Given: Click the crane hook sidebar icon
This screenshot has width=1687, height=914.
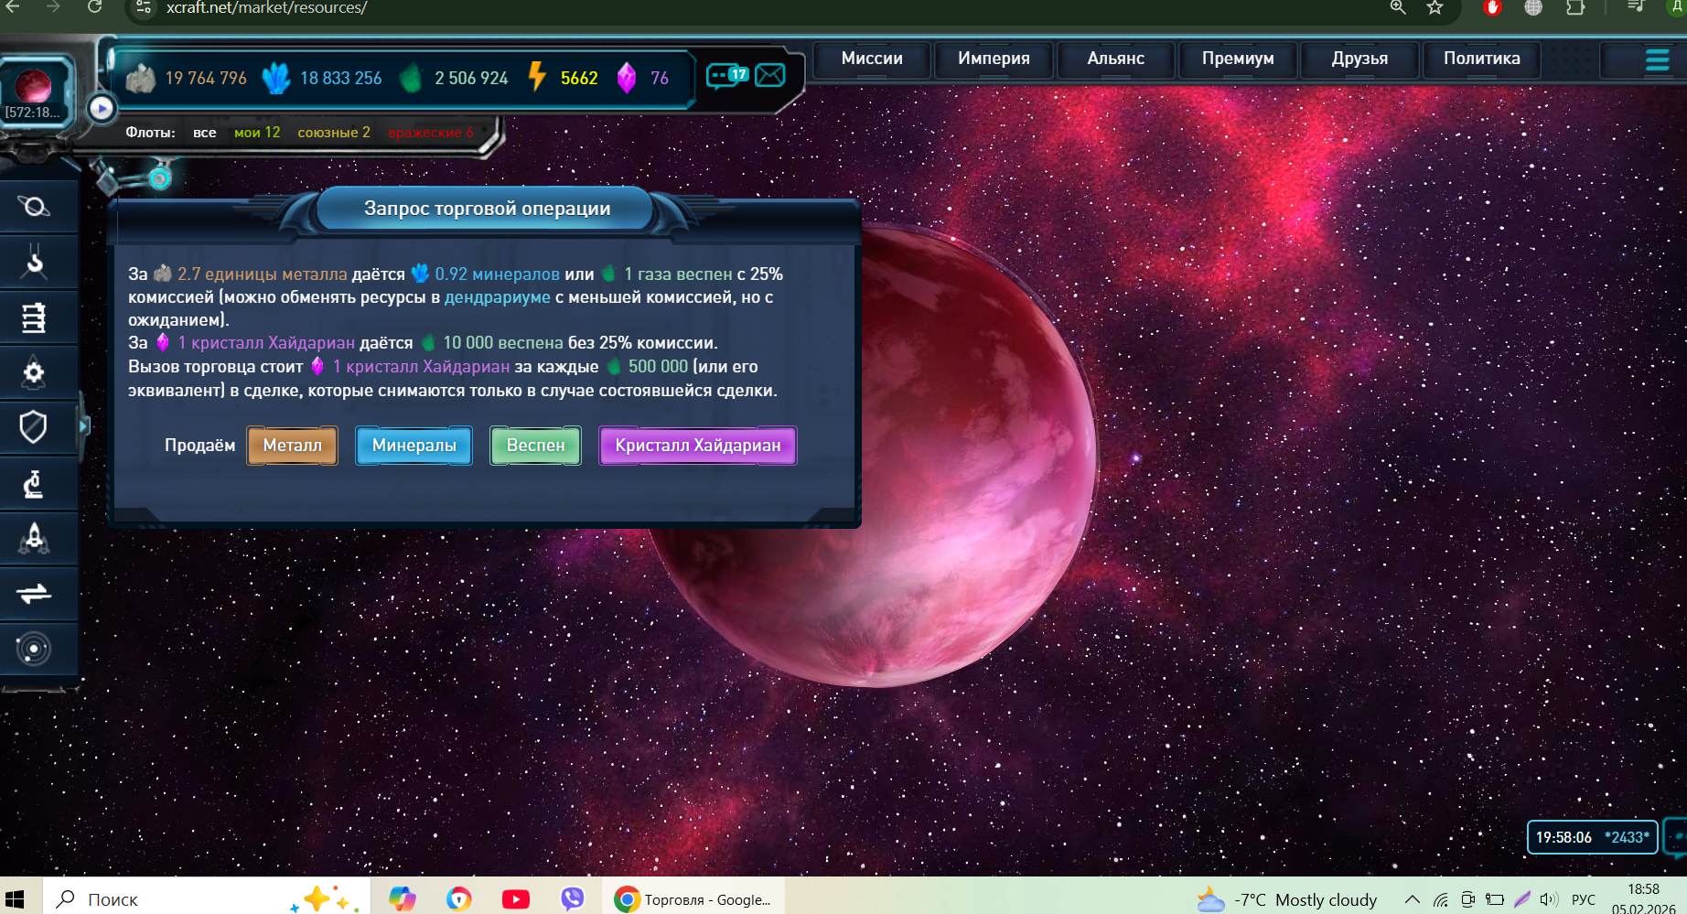Looking at the screenshot, I should [x=34, y=263].
